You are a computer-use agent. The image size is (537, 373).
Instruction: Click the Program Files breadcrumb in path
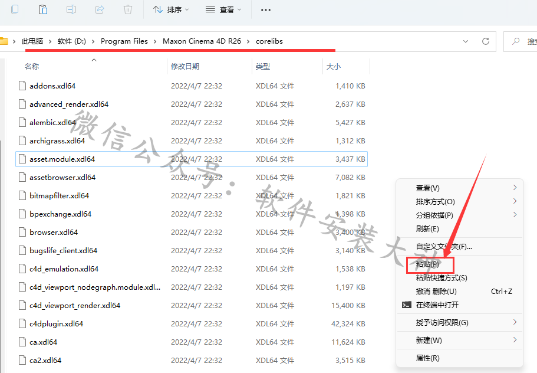point(124,41)
